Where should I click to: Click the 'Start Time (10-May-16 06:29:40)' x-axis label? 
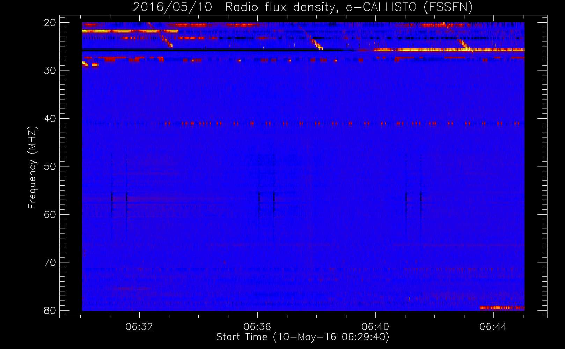click(x=302, y=337)
